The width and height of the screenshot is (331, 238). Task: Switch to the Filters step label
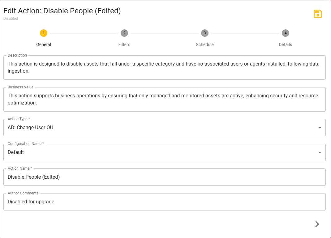[124, 45]
